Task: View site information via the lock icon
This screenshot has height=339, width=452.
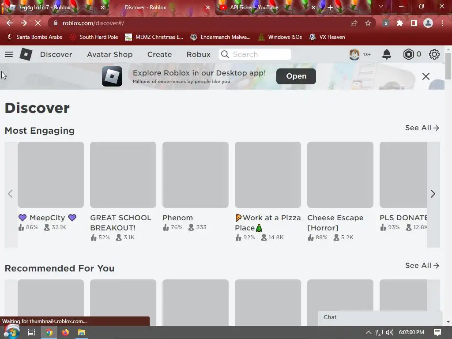Action: point(56,23)
